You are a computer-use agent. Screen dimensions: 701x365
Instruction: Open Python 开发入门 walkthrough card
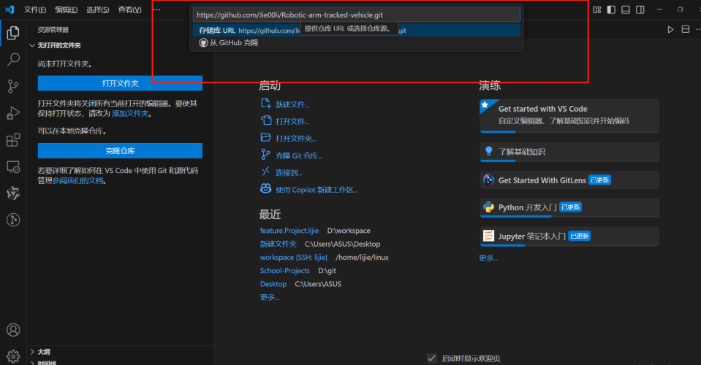pos(569,207)
